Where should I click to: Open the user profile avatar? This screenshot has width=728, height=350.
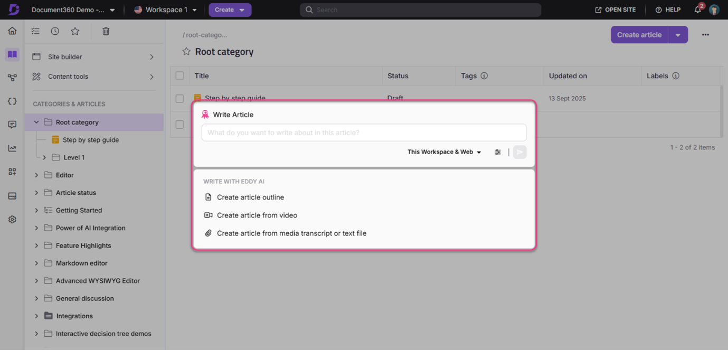(714, 10)
